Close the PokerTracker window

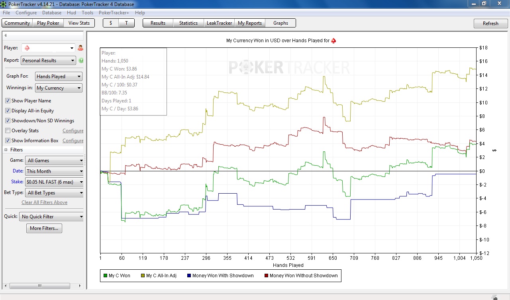point(499,4)
